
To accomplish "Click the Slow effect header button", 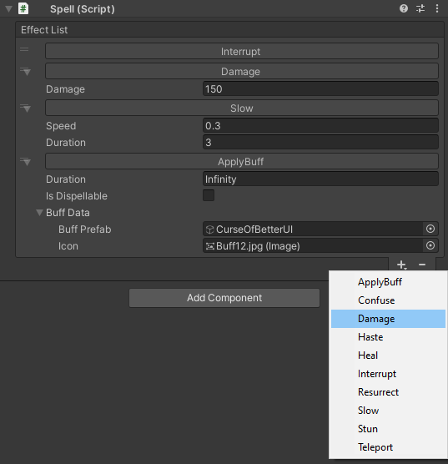I will 242,108.
